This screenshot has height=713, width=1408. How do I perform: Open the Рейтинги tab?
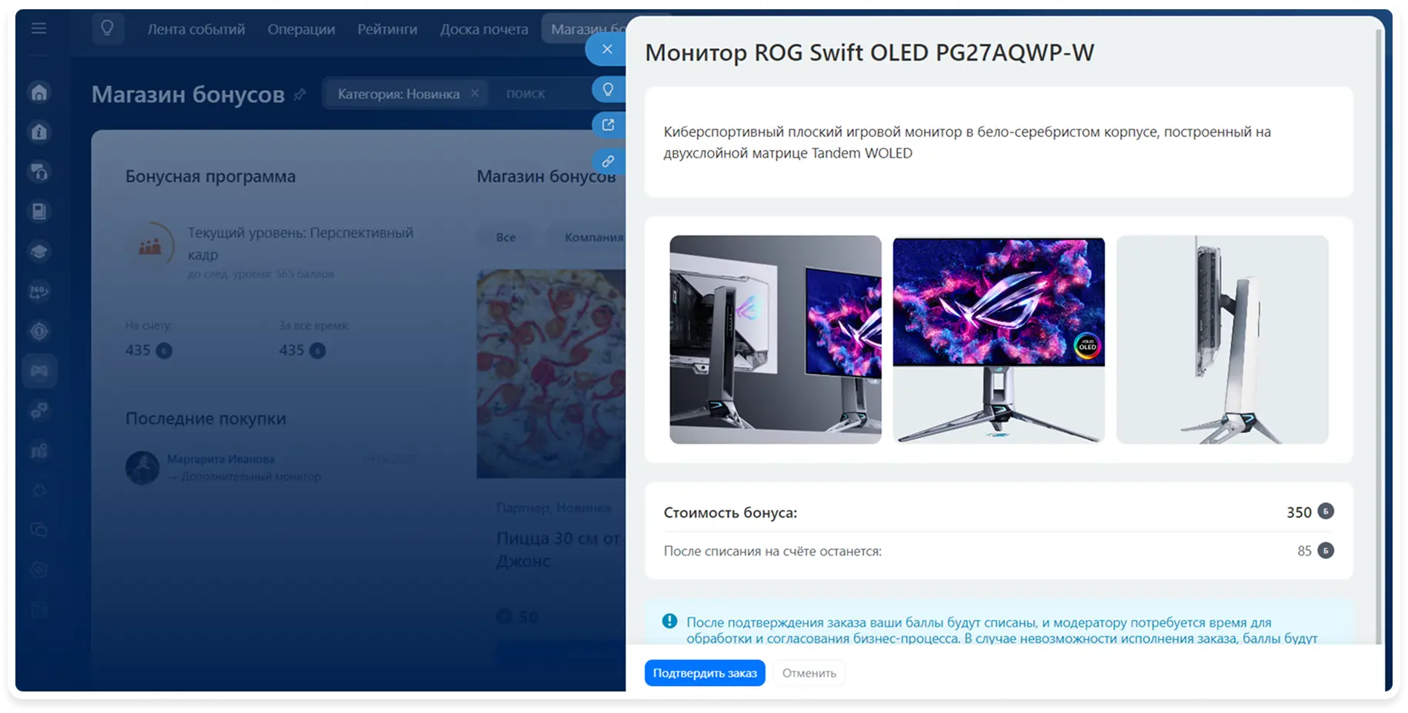(x=387, y=29)
